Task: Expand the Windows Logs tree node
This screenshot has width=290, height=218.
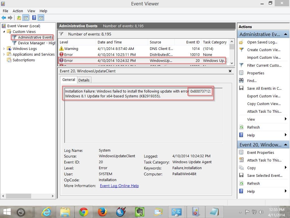Action: (4, 49)
